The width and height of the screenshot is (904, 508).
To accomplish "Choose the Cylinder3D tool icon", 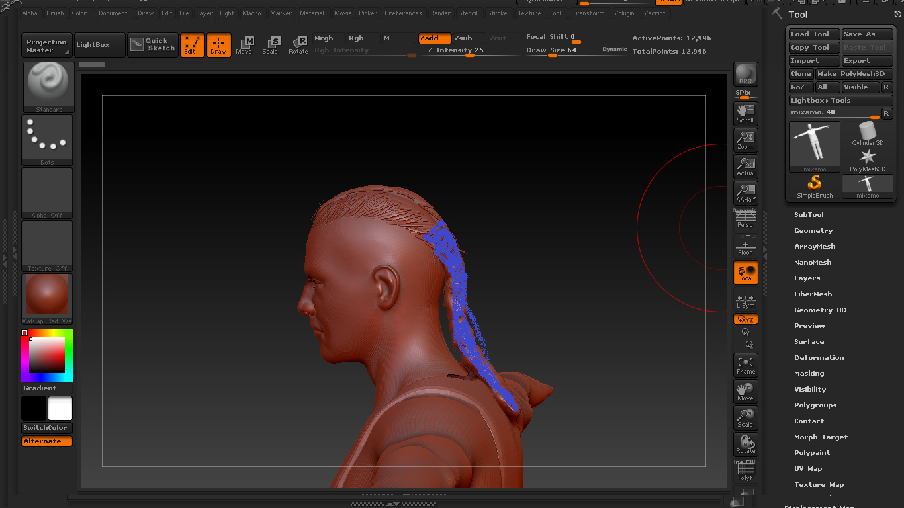I will tap(867, 134).
